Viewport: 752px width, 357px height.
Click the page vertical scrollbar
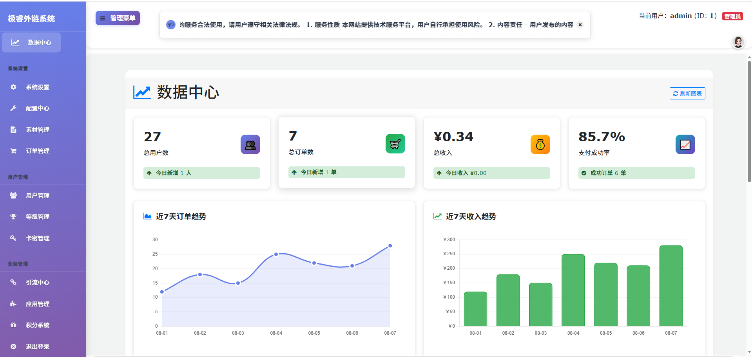tap(749, 121)
